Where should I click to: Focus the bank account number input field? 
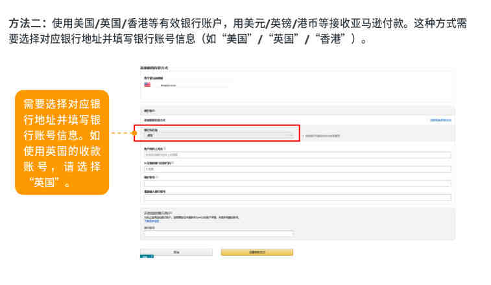click(x=298, y=184)
